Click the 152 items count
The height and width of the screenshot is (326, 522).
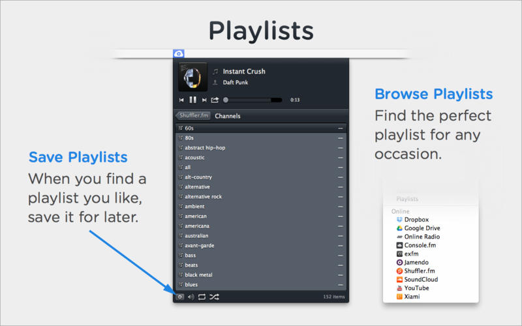click(x=334, y=297)
